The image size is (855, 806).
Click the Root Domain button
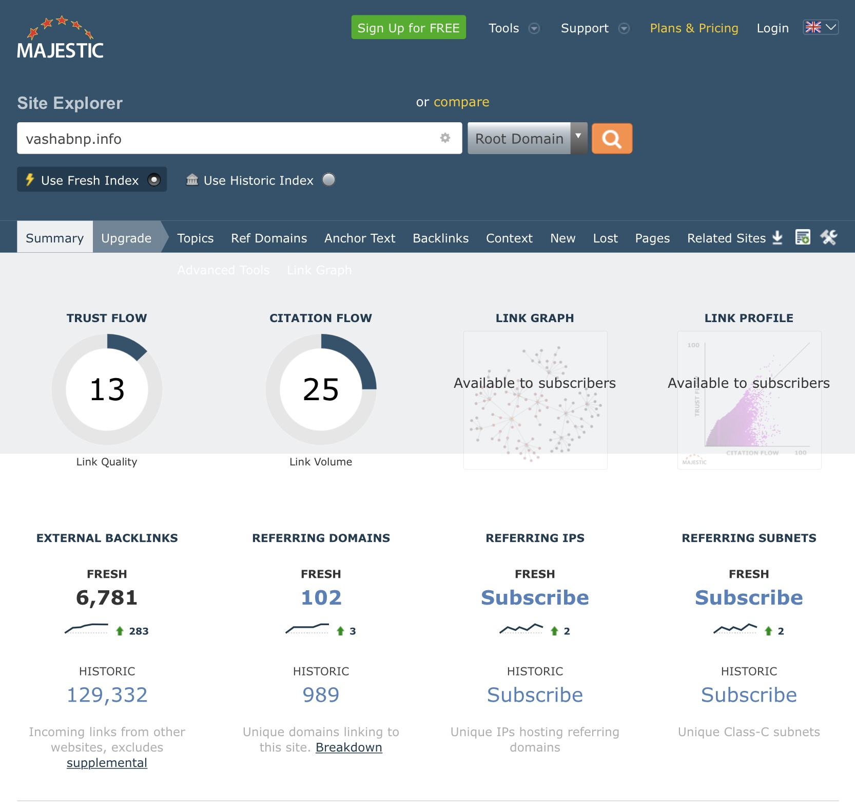click(519, 138)
